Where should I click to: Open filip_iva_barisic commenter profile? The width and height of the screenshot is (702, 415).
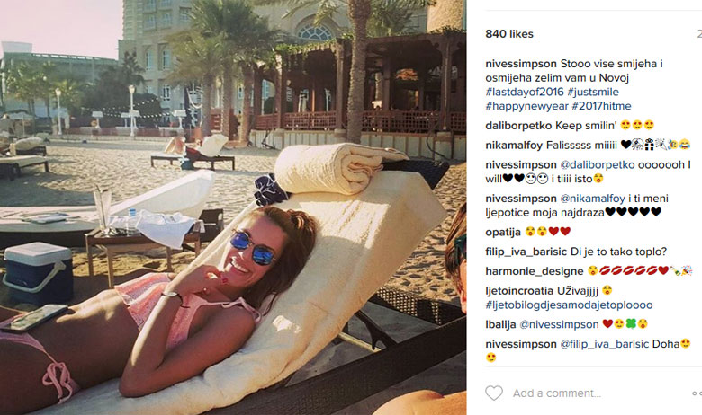(x=526, y=252)
